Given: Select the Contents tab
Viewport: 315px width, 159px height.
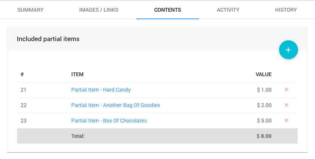Looking at the screenshot, I should pyautogui.click(x=168, y=10).
